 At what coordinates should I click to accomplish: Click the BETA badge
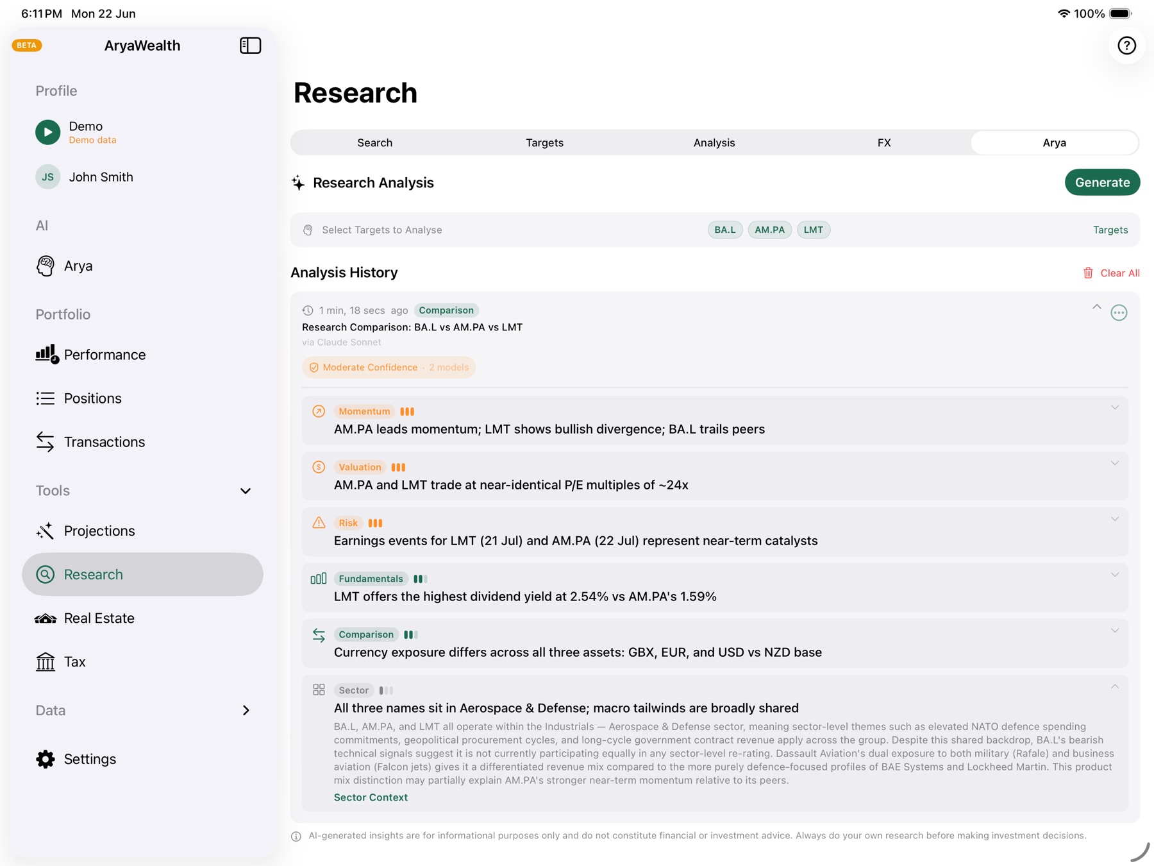[x=27, y=45]
